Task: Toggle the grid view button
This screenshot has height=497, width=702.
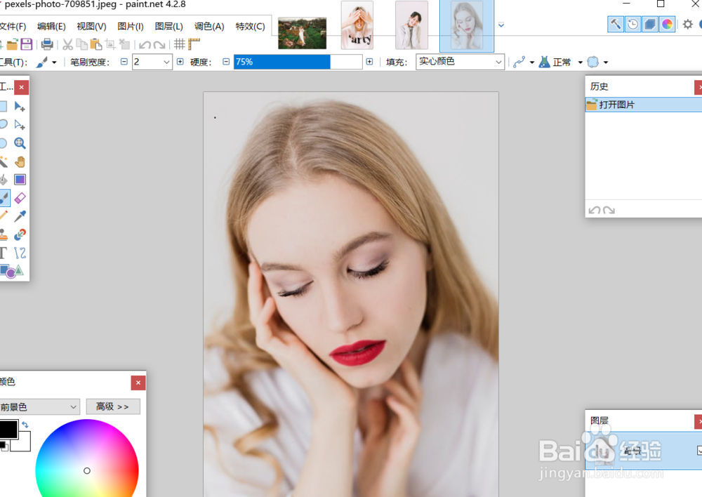Action: (x=180, y=44)
